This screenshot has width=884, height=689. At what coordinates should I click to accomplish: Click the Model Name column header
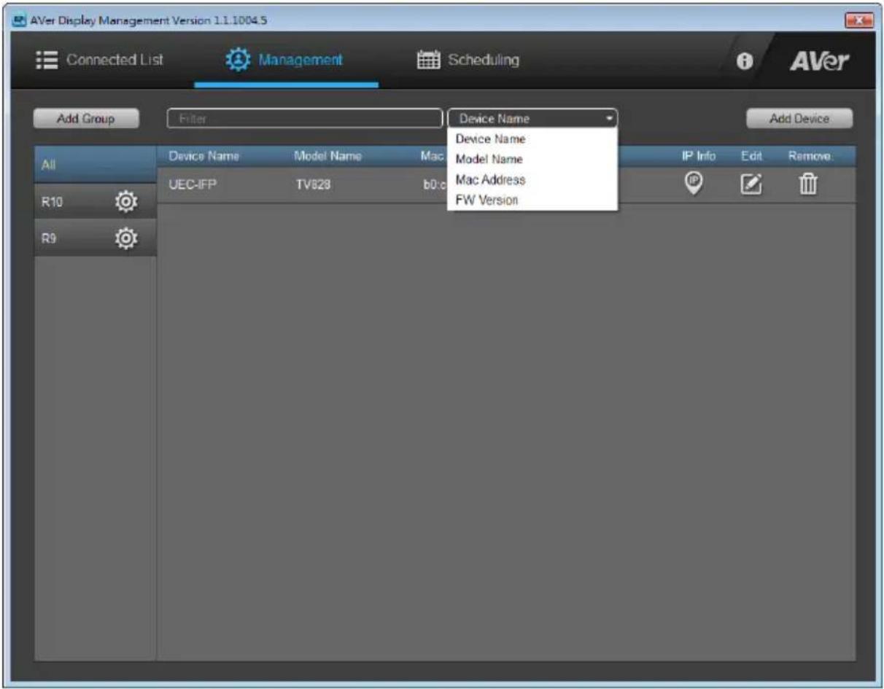327,155
